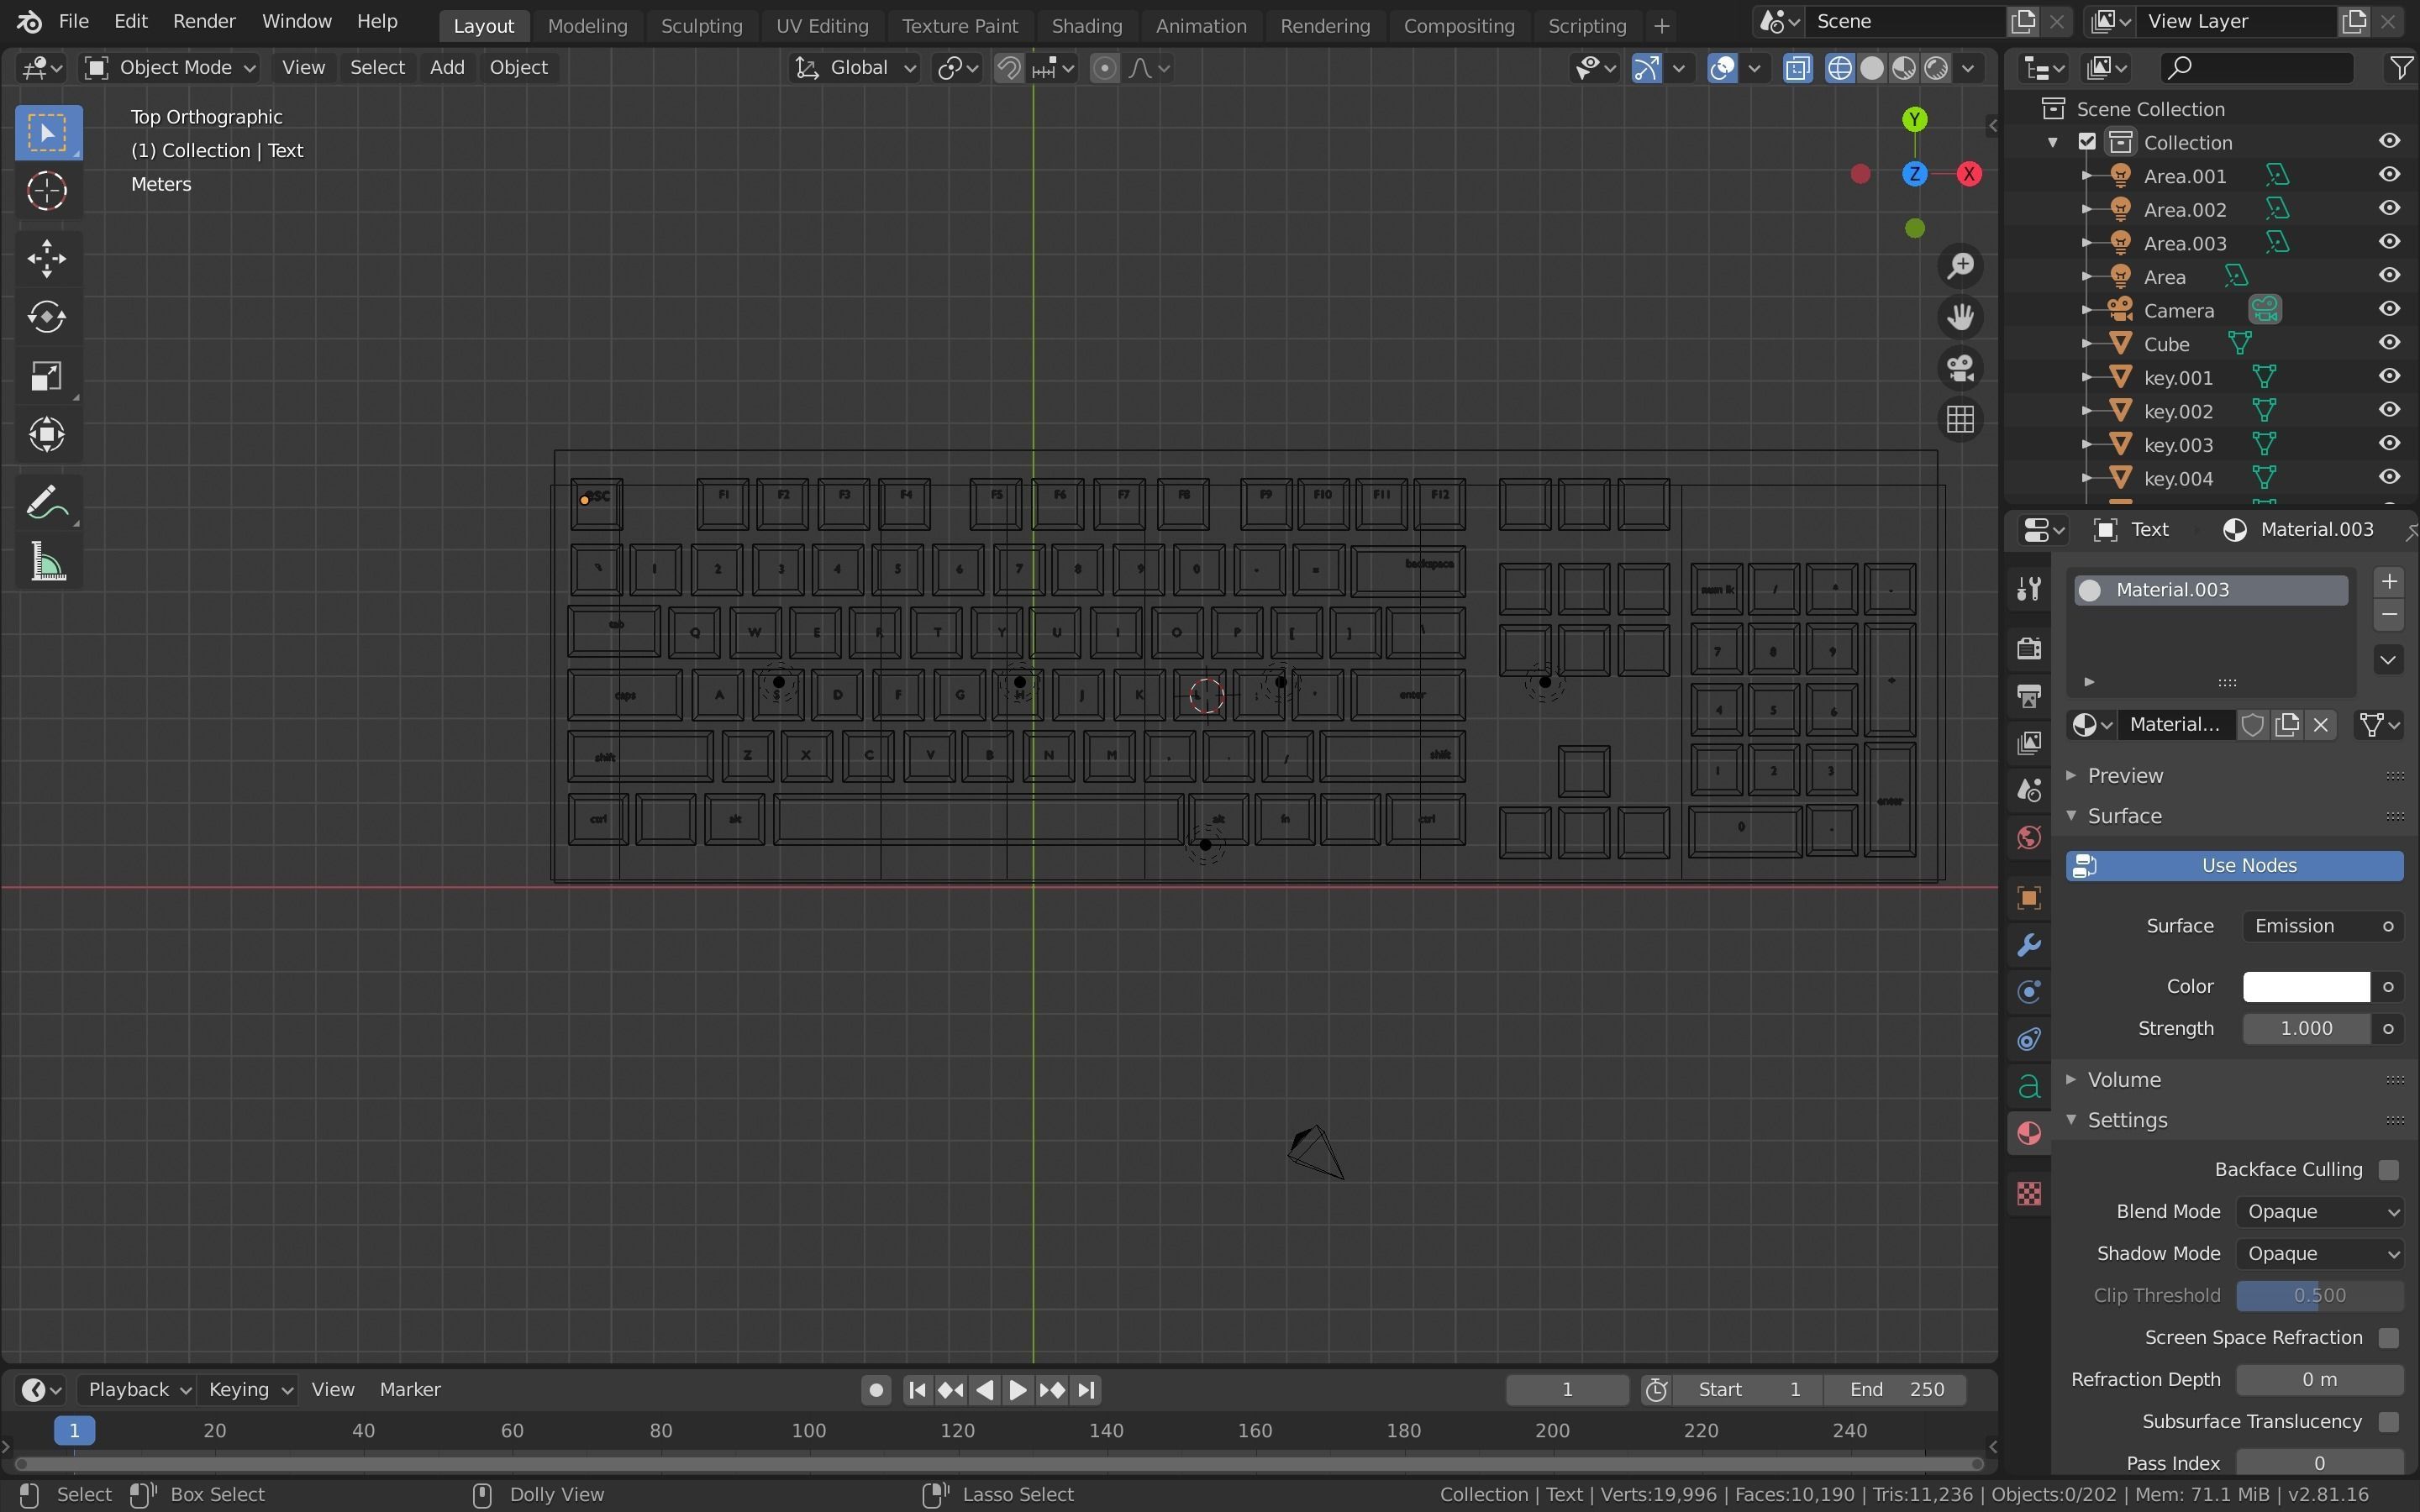
Task: Open Object Constraints properties tab
Action: 2028,1039
